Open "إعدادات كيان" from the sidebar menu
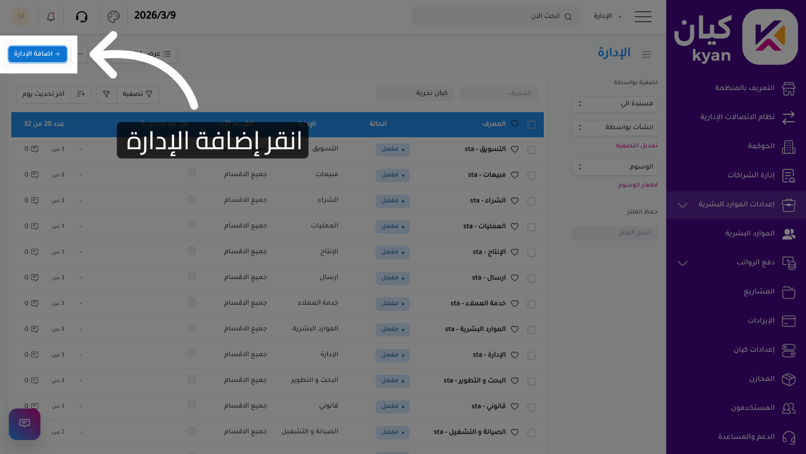806x454 pixels. click(754, 350)
